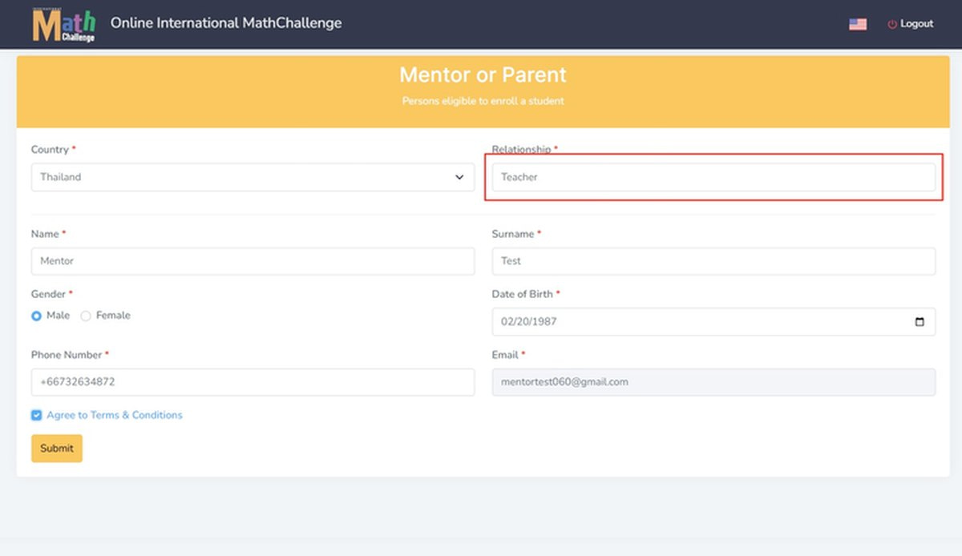962x556 pixels.
Task: Click the Phone Number field
Action: [253, 382]
